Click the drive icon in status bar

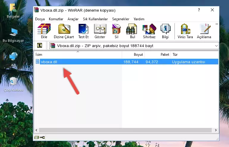coord(36,137)
